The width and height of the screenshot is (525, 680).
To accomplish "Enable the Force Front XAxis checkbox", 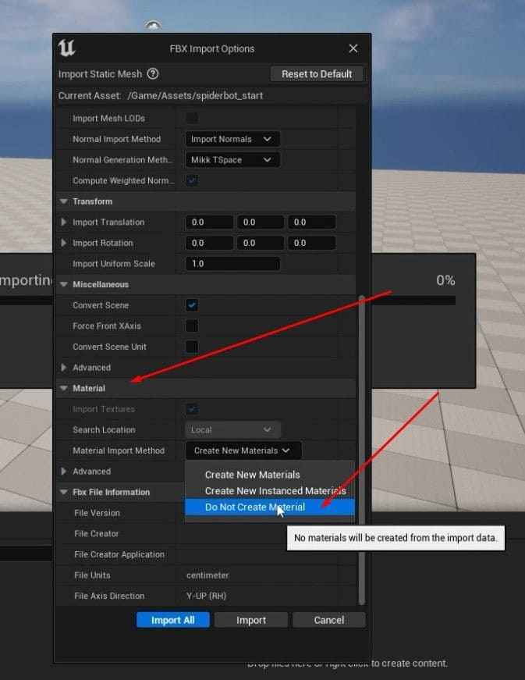I will point(192,326).
